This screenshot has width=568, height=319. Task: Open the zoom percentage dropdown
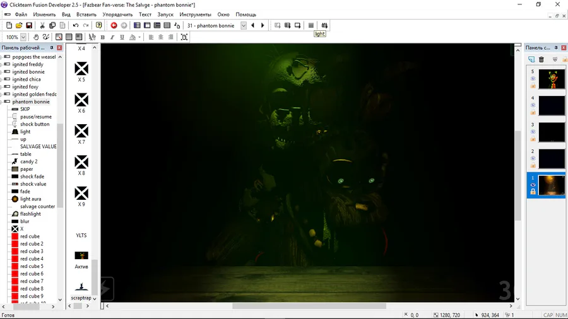[x=23, y=37]
